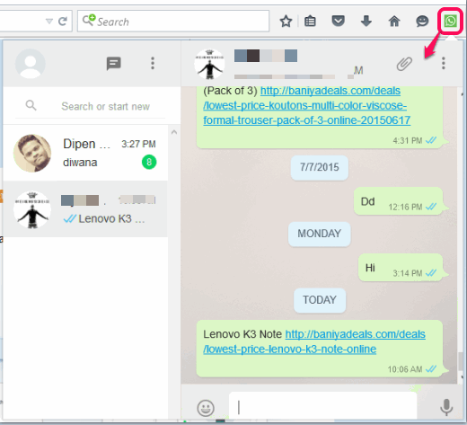The image size is (467, 425).
Task: Click the microphone voice message icon
Action: [446, 407]
